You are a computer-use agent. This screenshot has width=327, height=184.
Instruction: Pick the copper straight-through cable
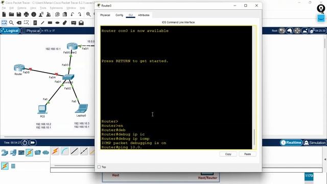tap(74, 151)
